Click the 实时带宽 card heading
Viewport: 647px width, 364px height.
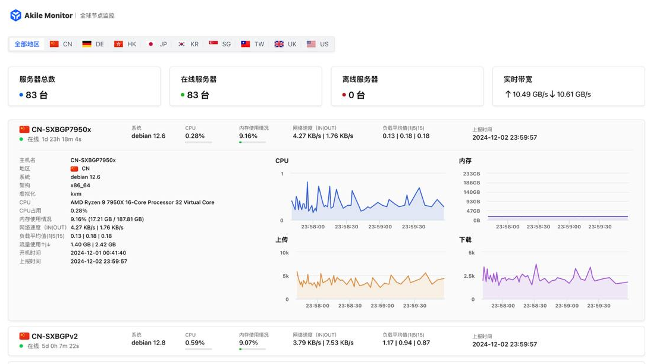[518, 79]
